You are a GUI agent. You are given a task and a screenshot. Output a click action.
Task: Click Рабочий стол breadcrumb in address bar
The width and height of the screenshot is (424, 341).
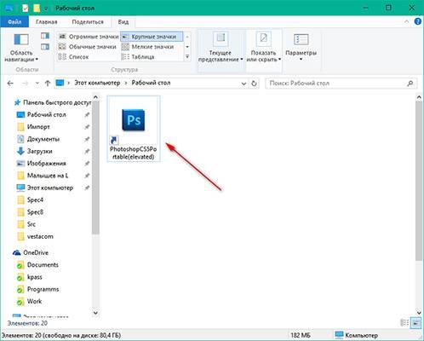[x=151, y=83]
